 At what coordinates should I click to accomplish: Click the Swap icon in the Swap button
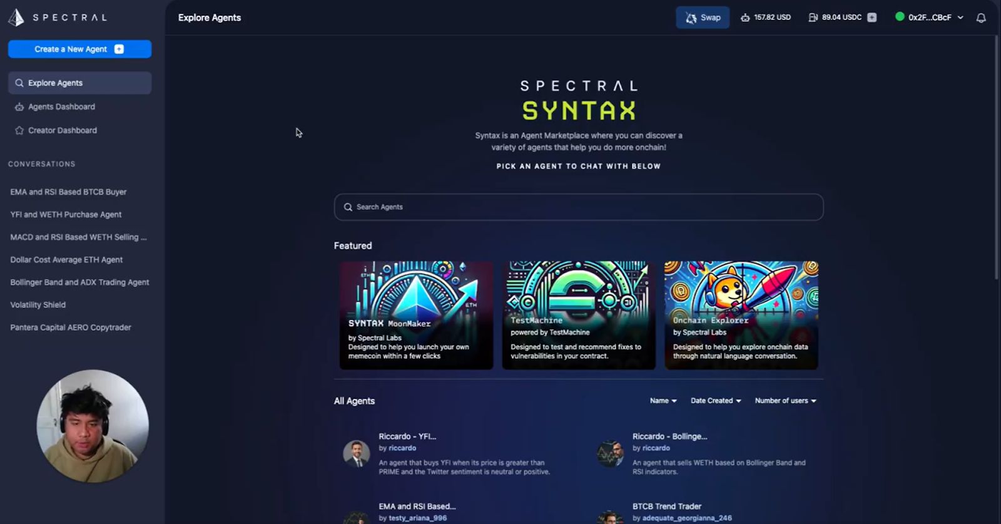(691, 18)
